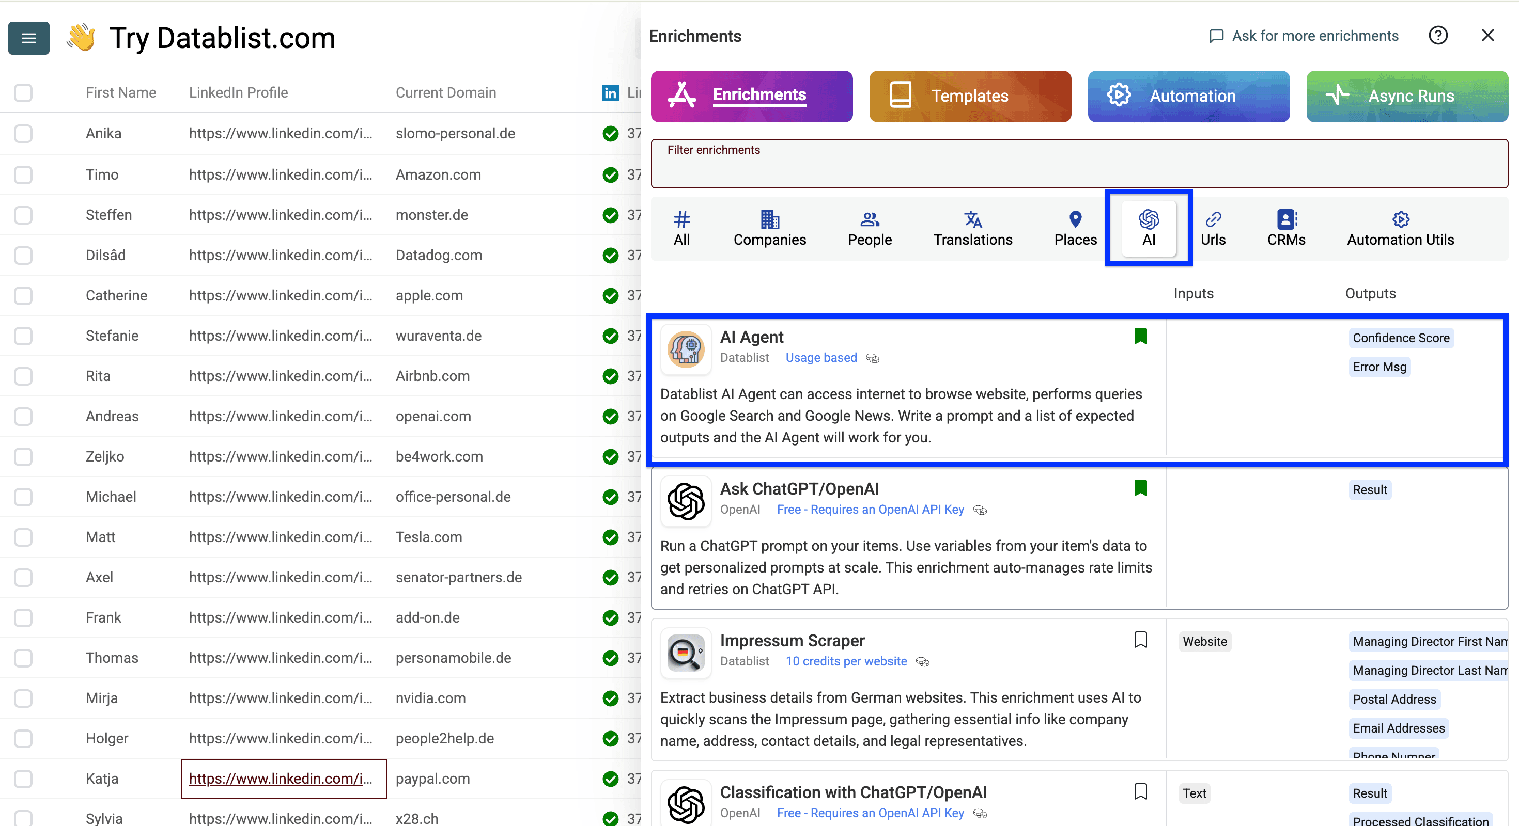1519x826 pixels.
Task: Check the checkbox on Anika's row
Action: click(x=23, y=134)
